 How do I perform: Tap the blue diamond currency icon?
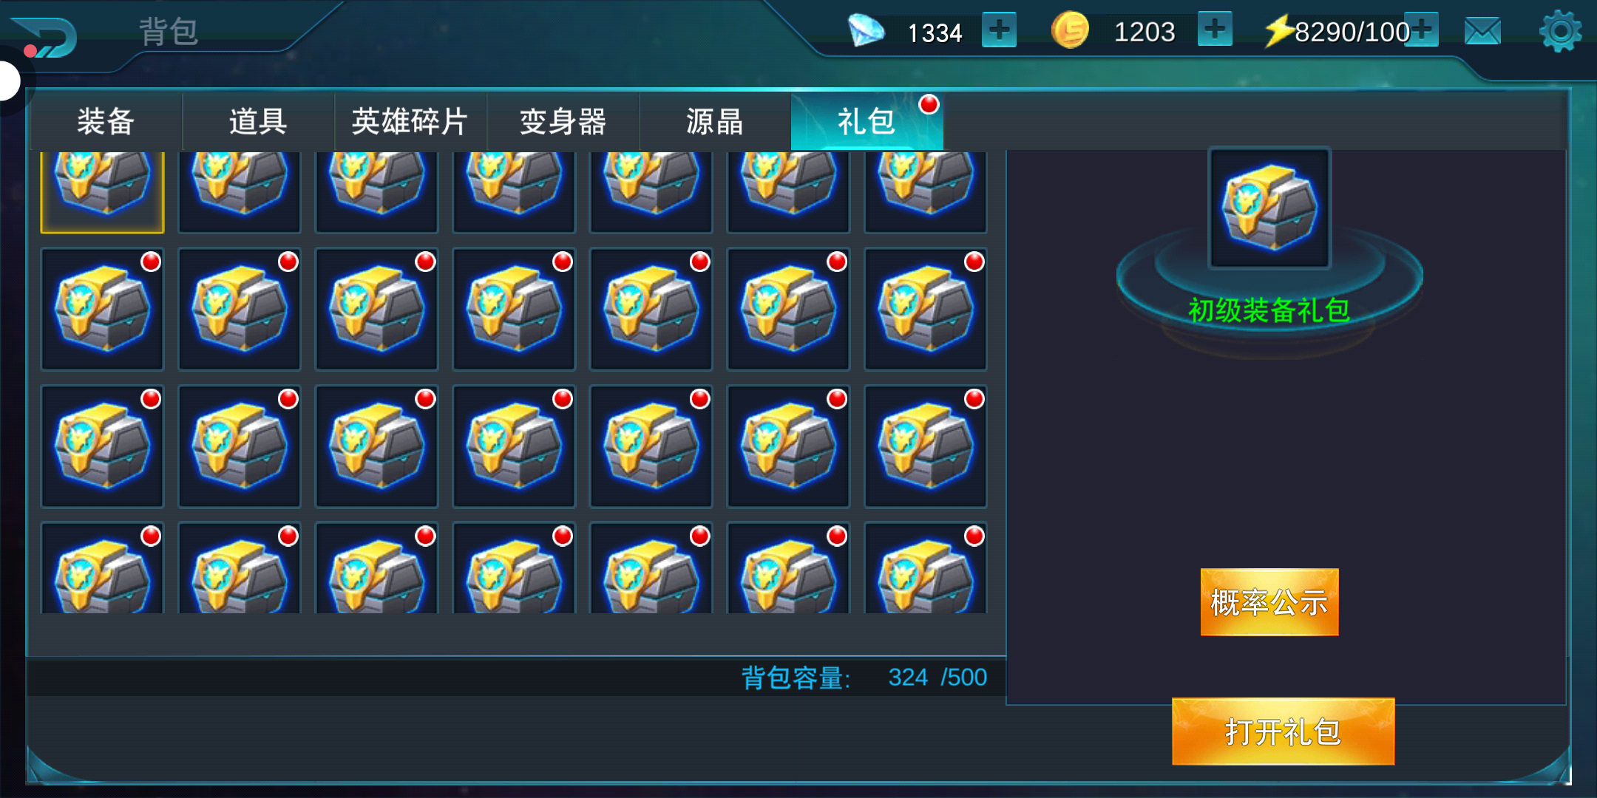866,30
